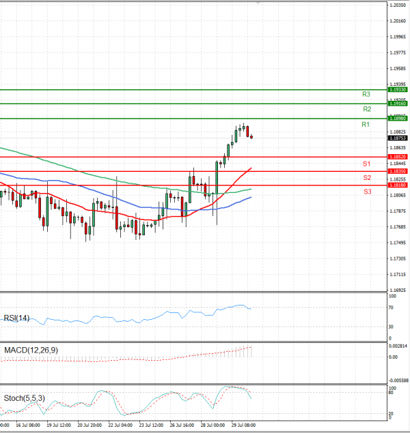Click the 26 Jul 16:00 time label

coord(182,425)
